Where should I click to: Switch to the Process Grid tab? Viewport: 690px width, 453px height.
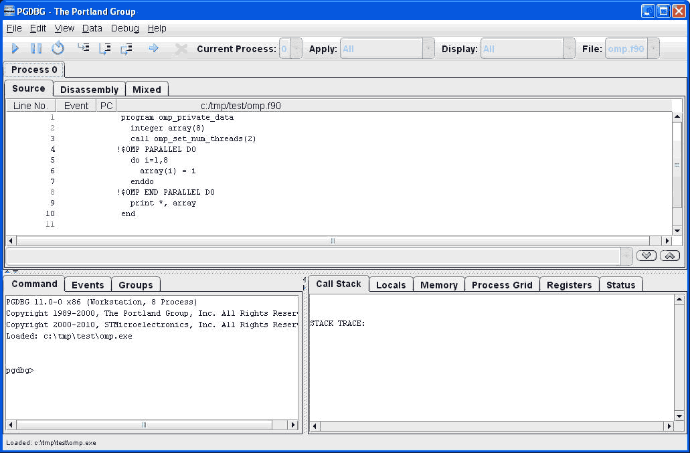point(502,285)
